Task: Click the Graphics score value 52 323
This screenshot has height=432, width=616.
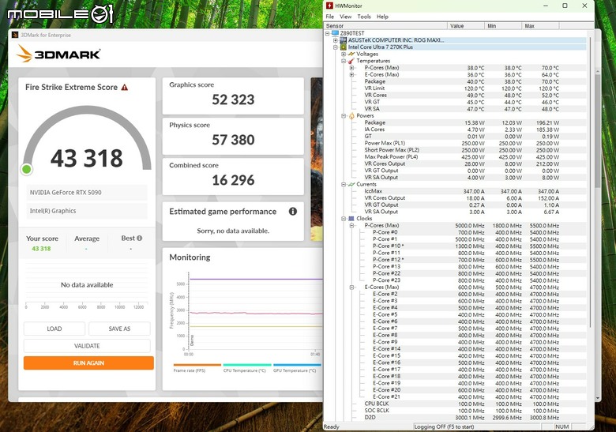Action: click(233, 100)
